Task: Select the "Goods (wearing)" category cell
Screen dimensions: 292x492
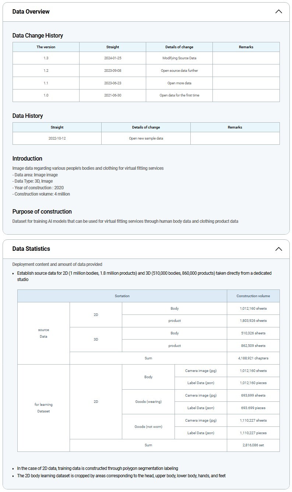Action: click(148, 402)
